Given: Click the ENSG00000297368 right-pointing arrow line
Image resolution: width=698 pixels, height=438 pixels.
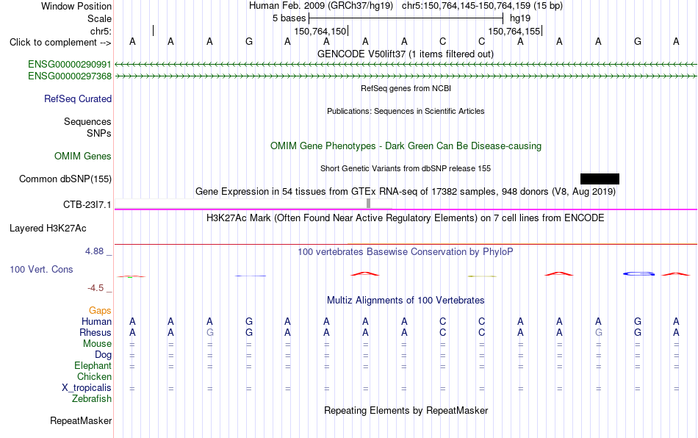Looking at the screenshot, I should [406, 76].
